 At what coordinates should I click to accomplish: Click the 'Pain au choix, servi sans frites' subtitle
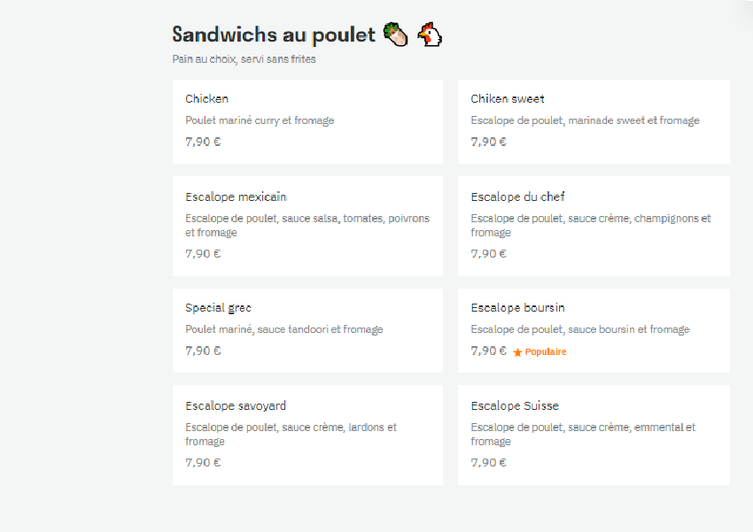coord(244,59)
